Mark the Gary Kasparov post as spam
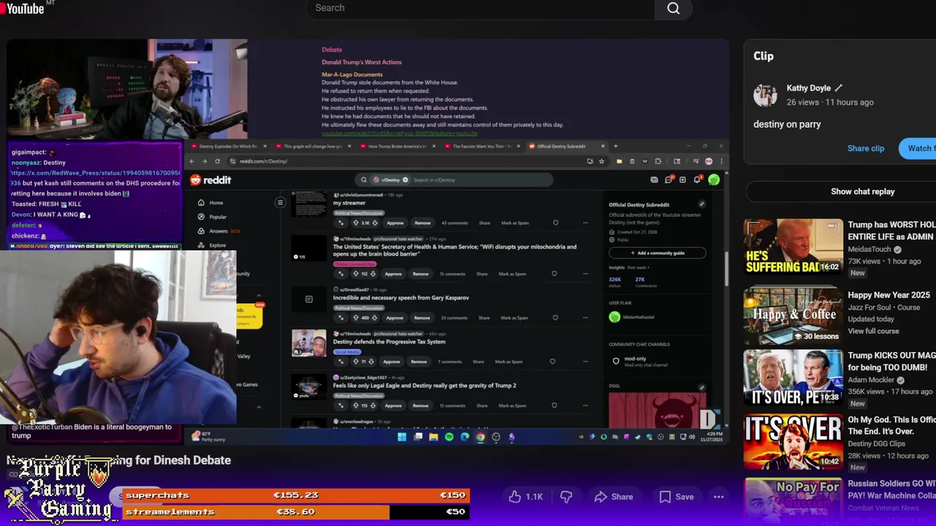 pyautogui.click(x=513, y=318)
